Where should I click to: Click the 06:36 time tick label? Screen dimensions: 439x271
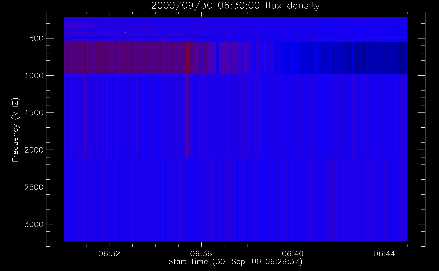pos(201,254)
